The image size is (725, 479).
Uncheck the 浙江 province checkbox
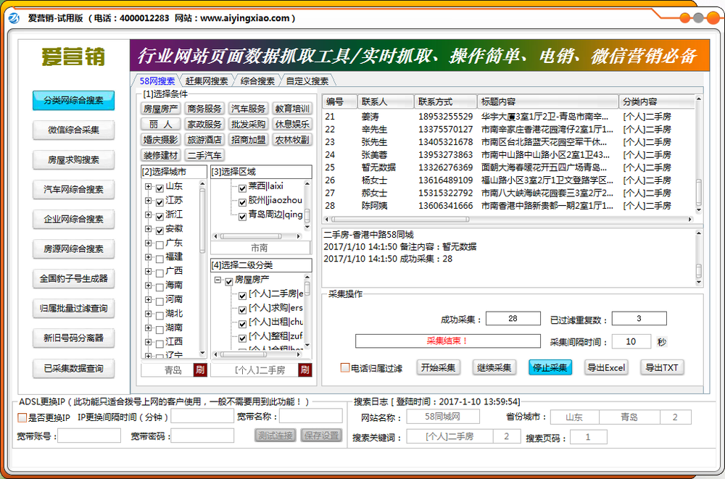pyautogui.click(x=159, y=216)
